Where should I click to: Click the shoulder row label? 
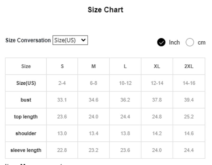(x=26, y=133)
